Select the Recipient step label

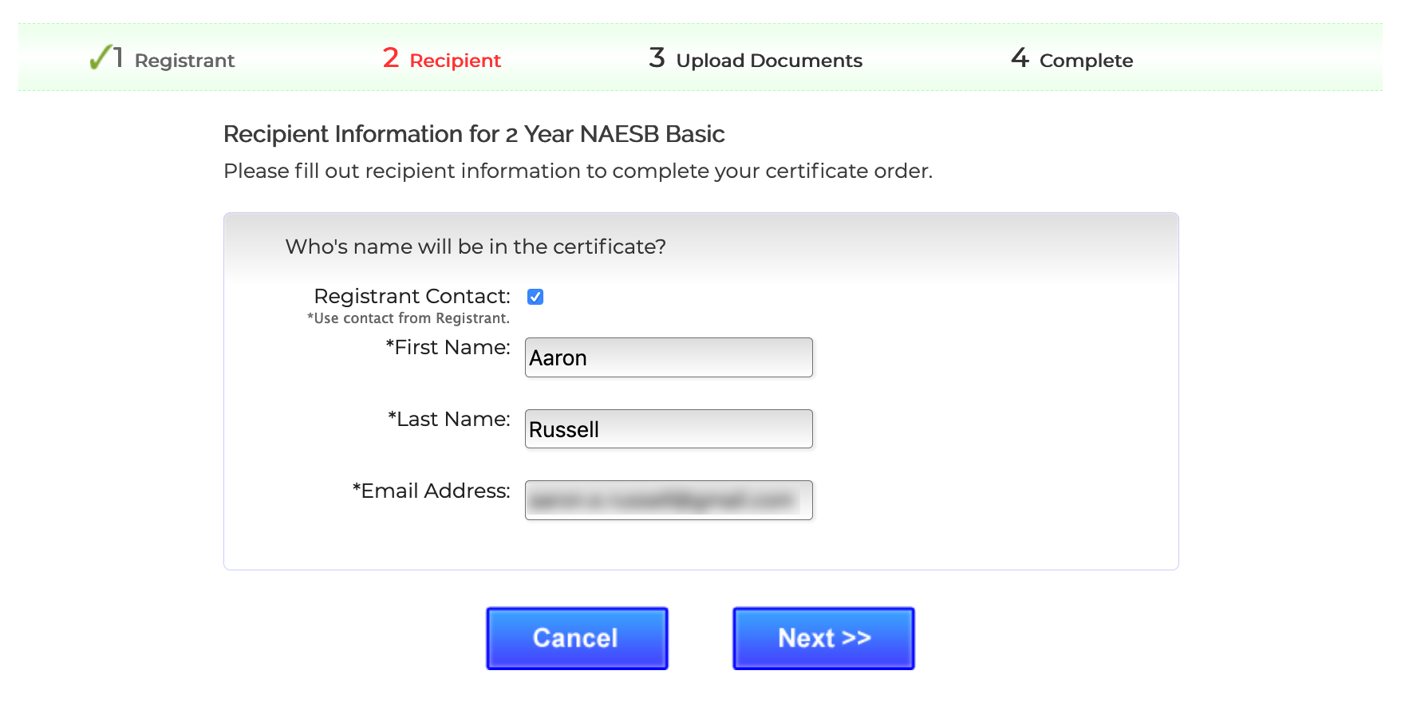coord(455,61)
